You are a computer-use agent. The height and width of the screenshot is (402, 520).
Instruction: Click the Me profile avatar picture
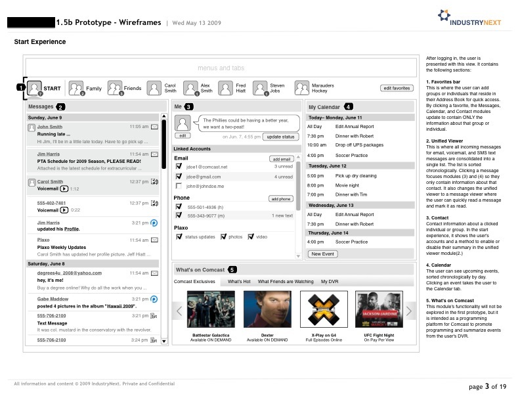tap(183, 123)
